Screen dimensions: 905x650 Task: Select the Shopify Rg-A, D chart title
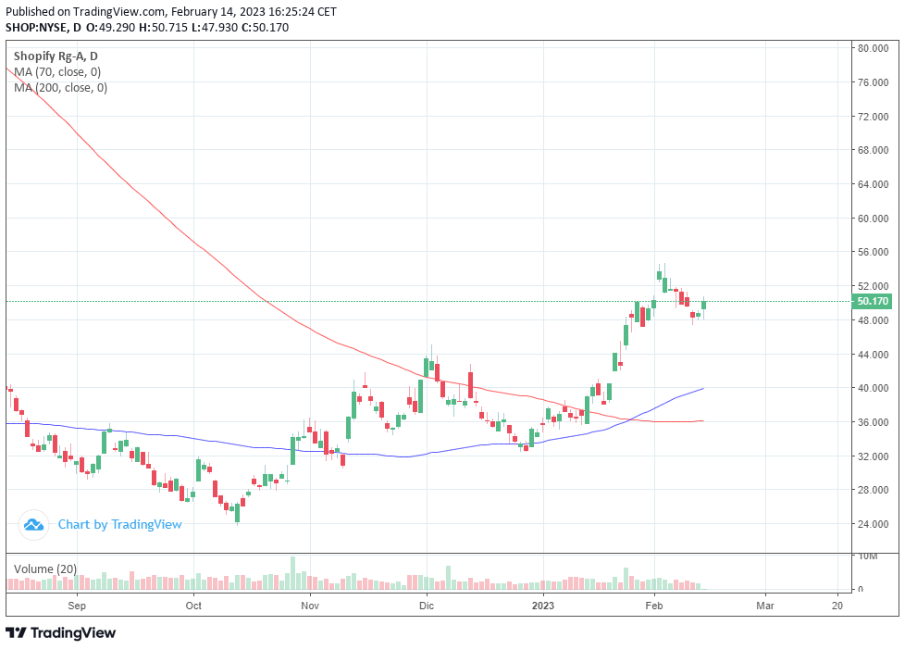[56, 56]
